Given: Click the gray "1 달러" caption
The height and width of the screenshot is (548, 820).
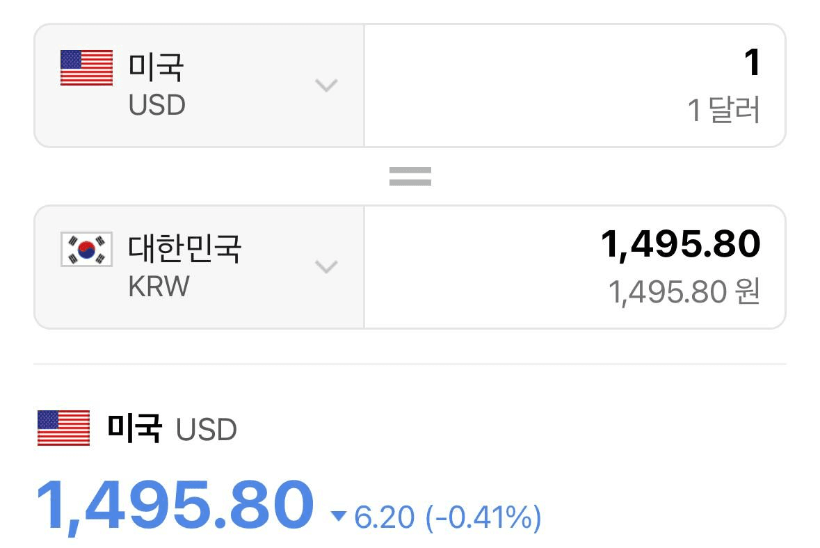Looking at the screenshot, I should click(x=724, y=110).
